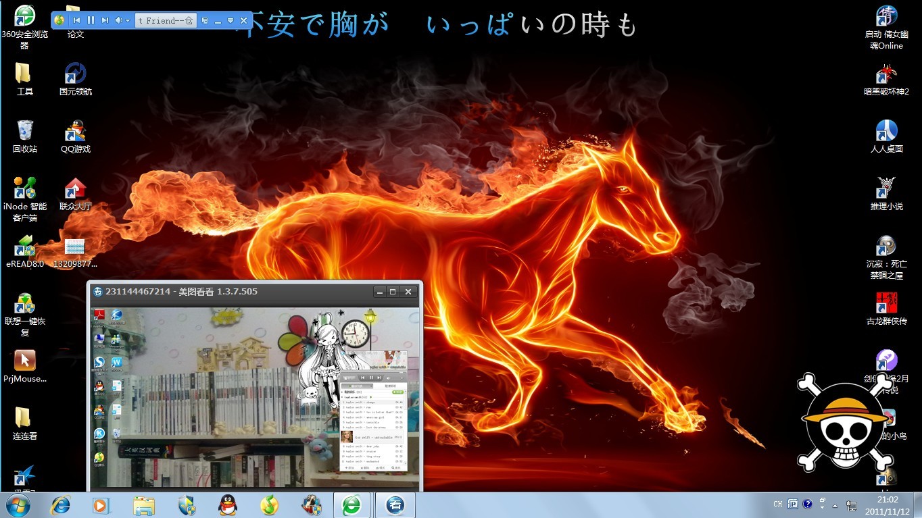The image size is (922, 518).
Task: Launch 联想一键恢复 shortcut
Action: tap(25, 314)
